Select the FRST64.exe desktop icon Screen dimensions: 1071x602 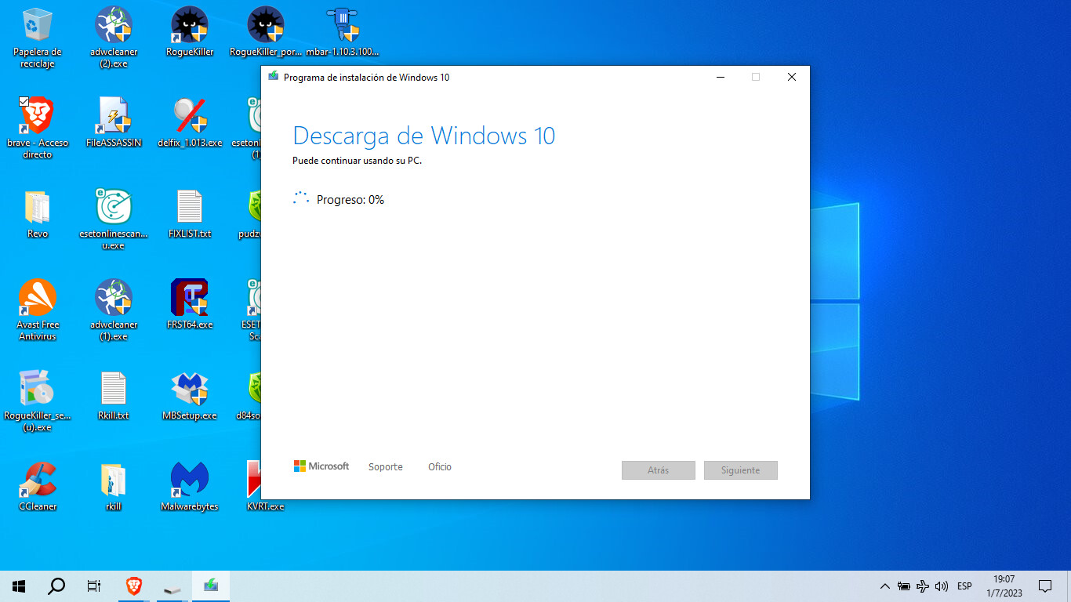(x=190, y=305)
